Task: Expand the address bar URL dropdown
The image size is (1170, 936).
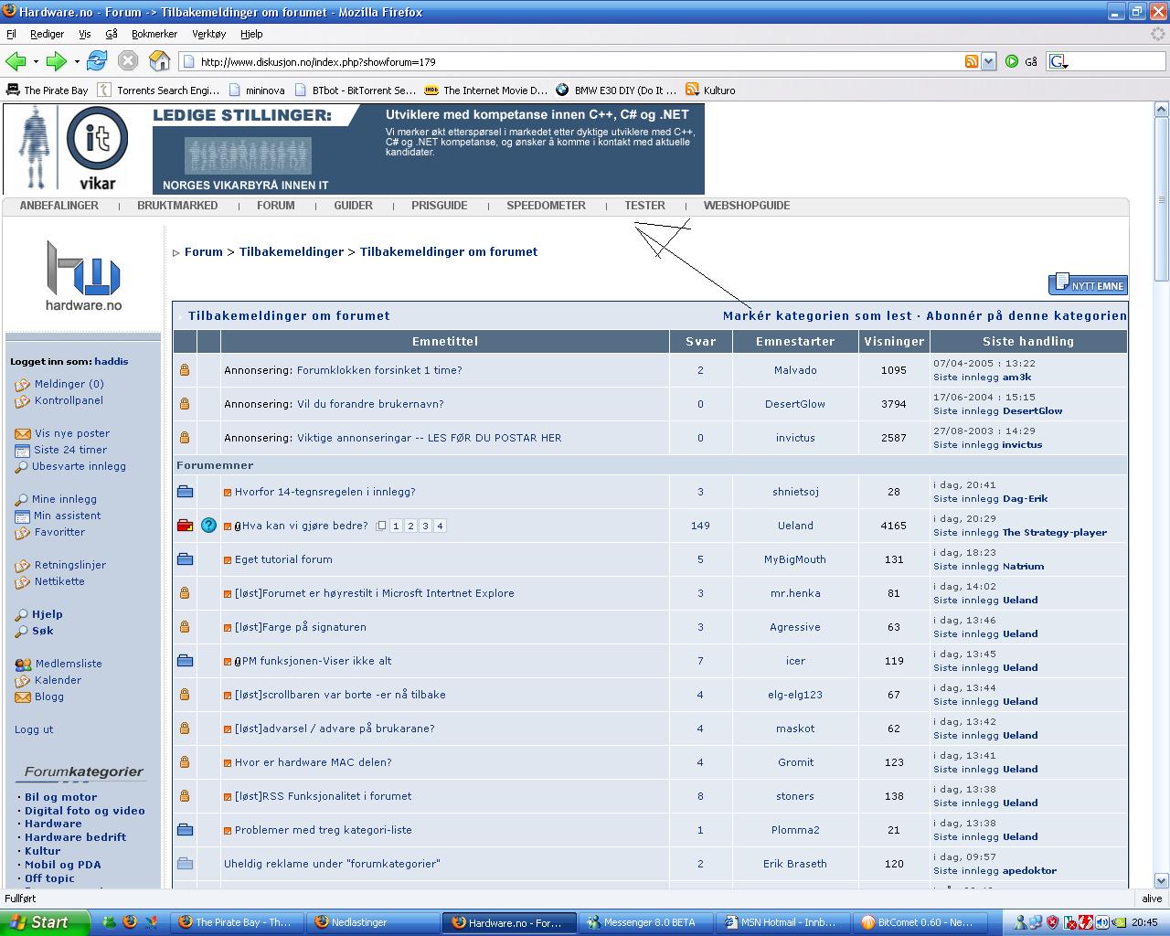Action: [988, 61]
